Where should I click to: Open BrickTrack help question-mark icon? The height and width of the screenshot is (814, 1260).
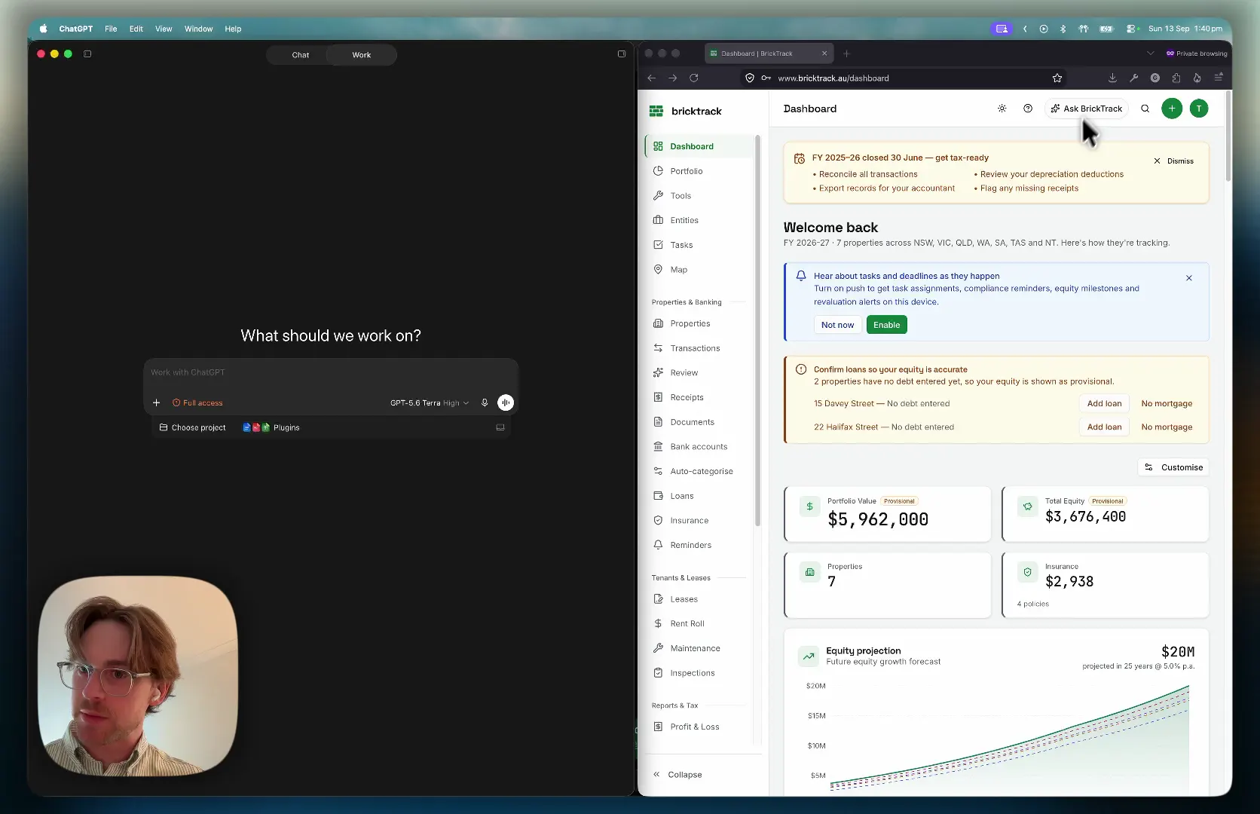pyautogui.click(x=1028, y=109)
